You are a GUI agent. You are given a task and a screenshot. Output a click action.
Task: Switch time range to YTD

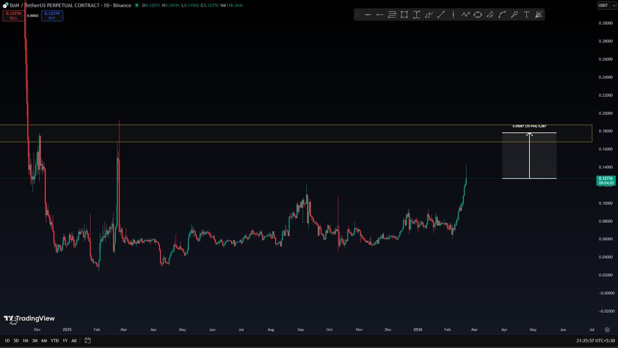click(55, 341)
